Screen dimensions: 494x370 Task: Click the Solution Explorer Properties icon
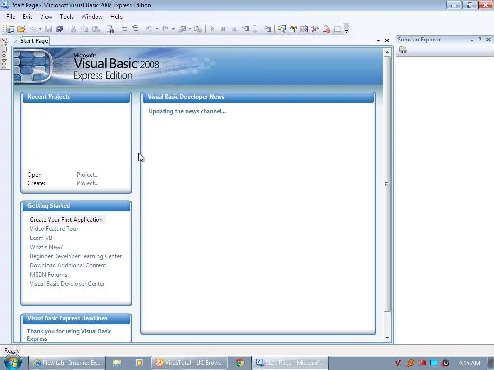tap(403, 50)
